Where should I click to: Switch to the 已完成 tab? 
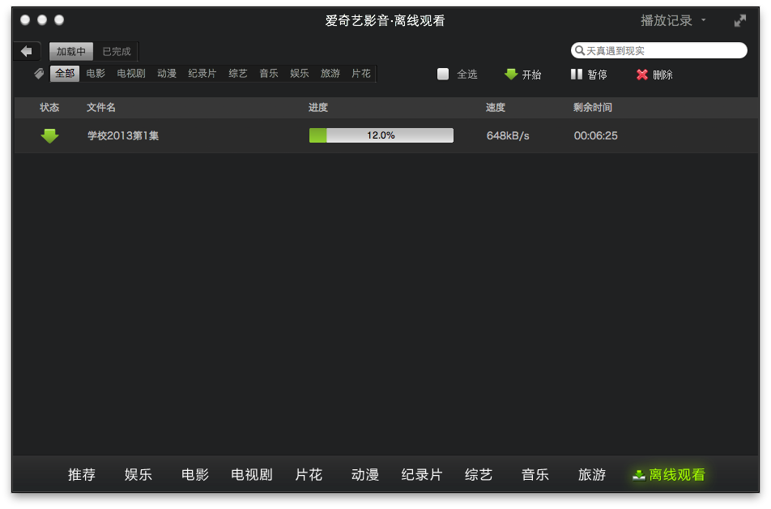click(117, 51)
